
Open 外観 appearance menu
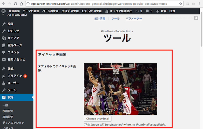click(x=10, y=69)
